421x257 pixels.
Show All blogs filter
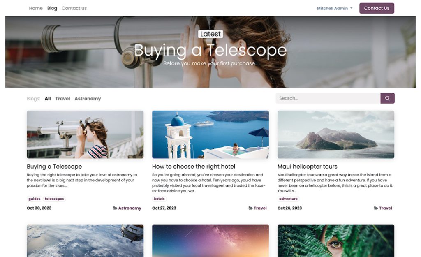48,99
